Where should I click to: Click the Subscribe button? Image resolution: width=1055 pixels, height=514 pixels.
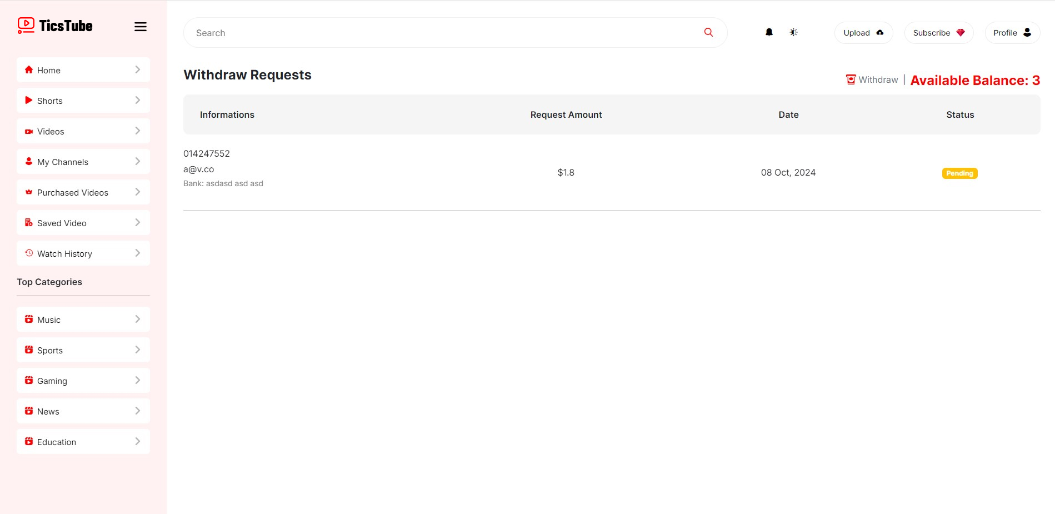point(938,33)
